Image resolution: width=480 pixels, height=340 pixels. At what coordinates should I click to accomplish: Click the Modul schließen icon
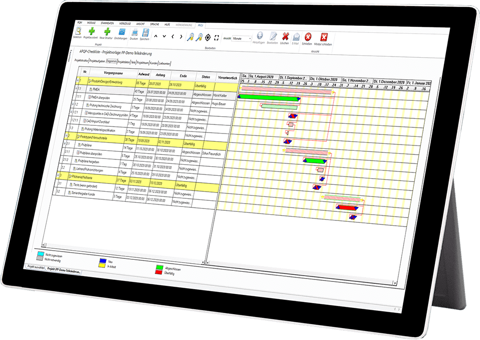click(x=324, y=37)
